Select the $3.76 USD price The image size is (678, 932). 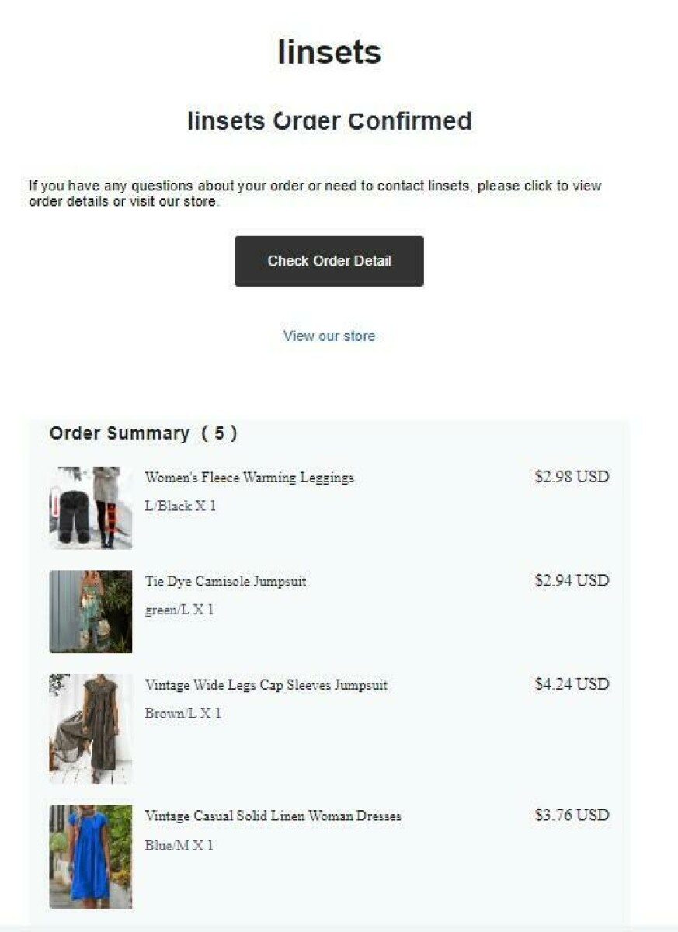[x=572, y=815]
